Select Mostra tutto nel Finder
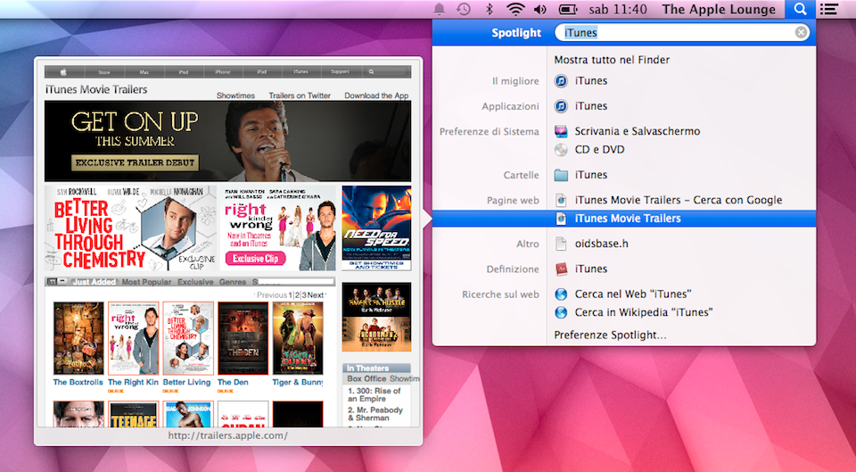 coord(612,60)
